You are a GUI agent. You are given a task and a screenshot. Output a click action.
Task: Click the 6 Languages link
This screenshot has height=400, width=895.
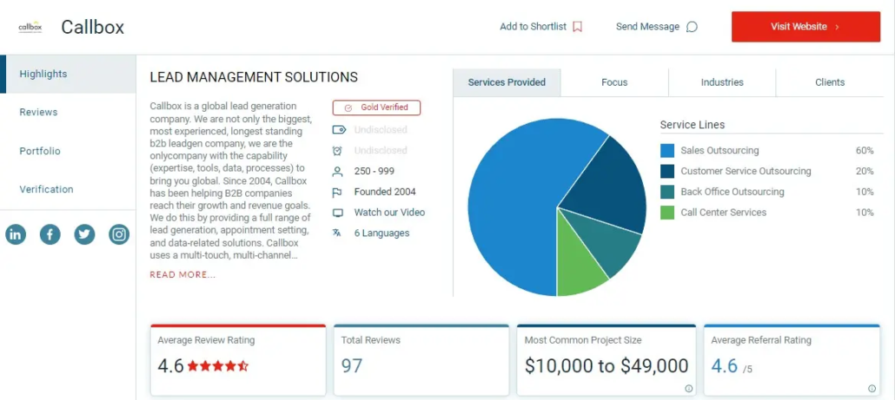tap(381, 233)
